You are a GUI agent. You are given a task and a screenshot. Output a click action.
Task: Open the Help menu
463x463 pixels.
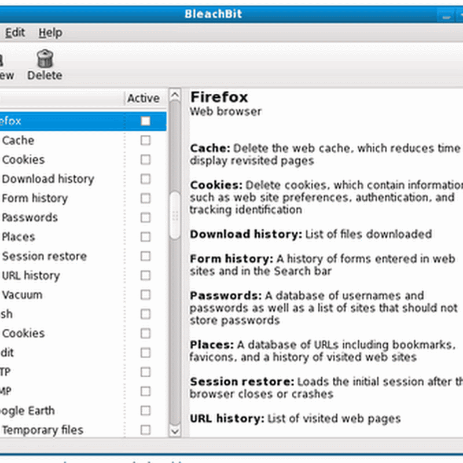[x=50, y=32]
